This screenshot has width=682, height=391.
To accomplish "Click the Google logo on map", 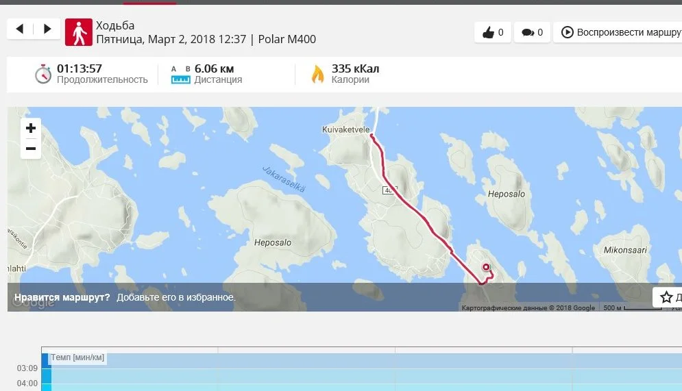I will tap(34, 303).
